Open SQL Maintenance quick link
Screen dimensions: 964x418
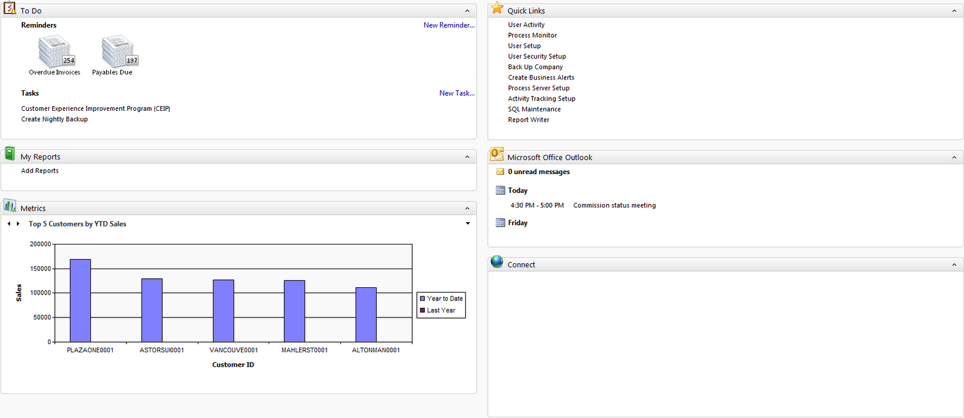coord(534,109)
